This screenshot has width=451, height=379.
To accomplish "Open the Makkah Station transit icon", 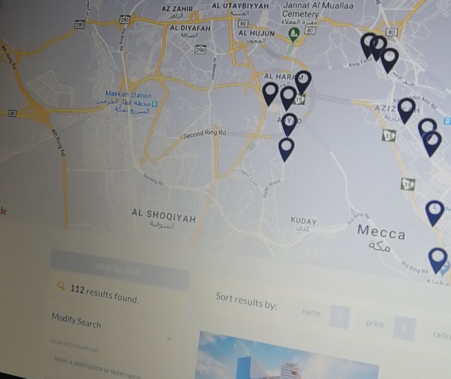I will point(155,103).
